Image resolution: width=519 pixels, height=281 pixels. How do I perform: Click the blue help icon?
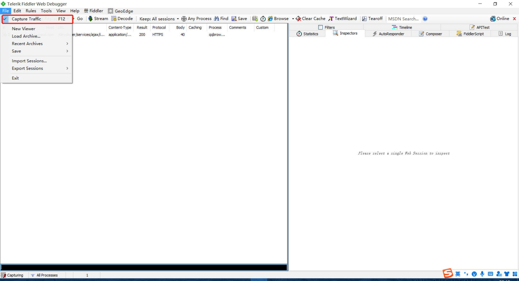tap(425, 19)
